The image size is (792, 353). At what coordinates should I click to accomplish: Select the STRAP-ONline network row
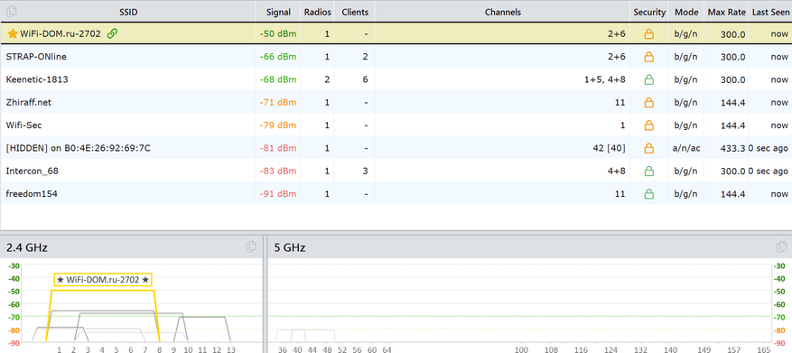(x=396, y=57)
